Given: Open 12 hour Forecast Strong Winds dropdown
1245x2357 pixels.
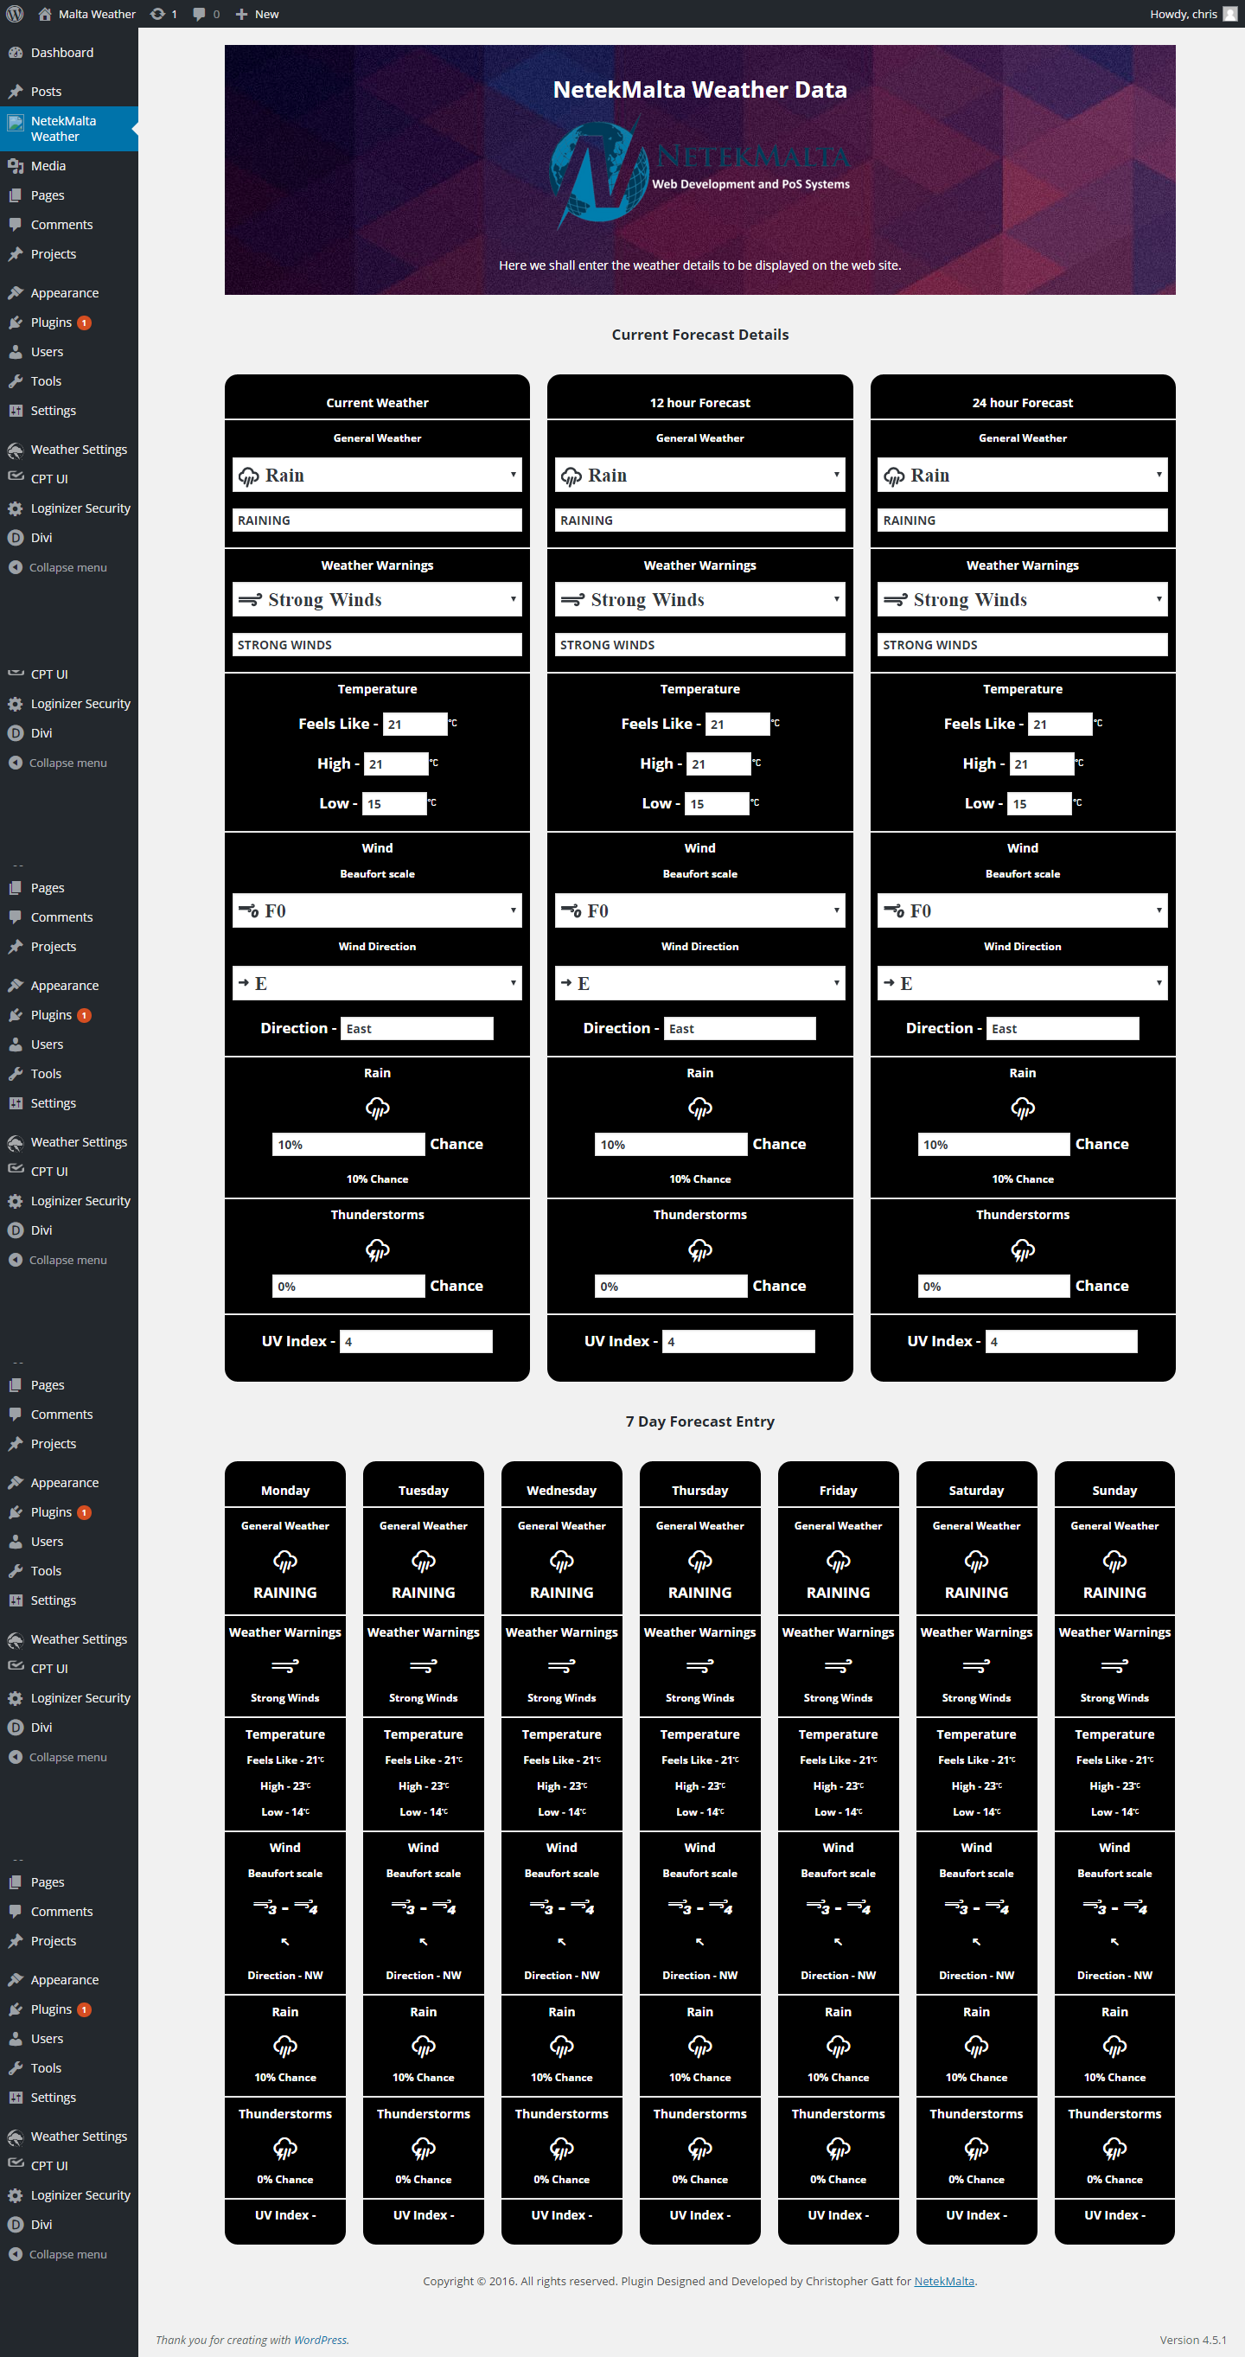Looking at the screenshot, I should point(699,599).
